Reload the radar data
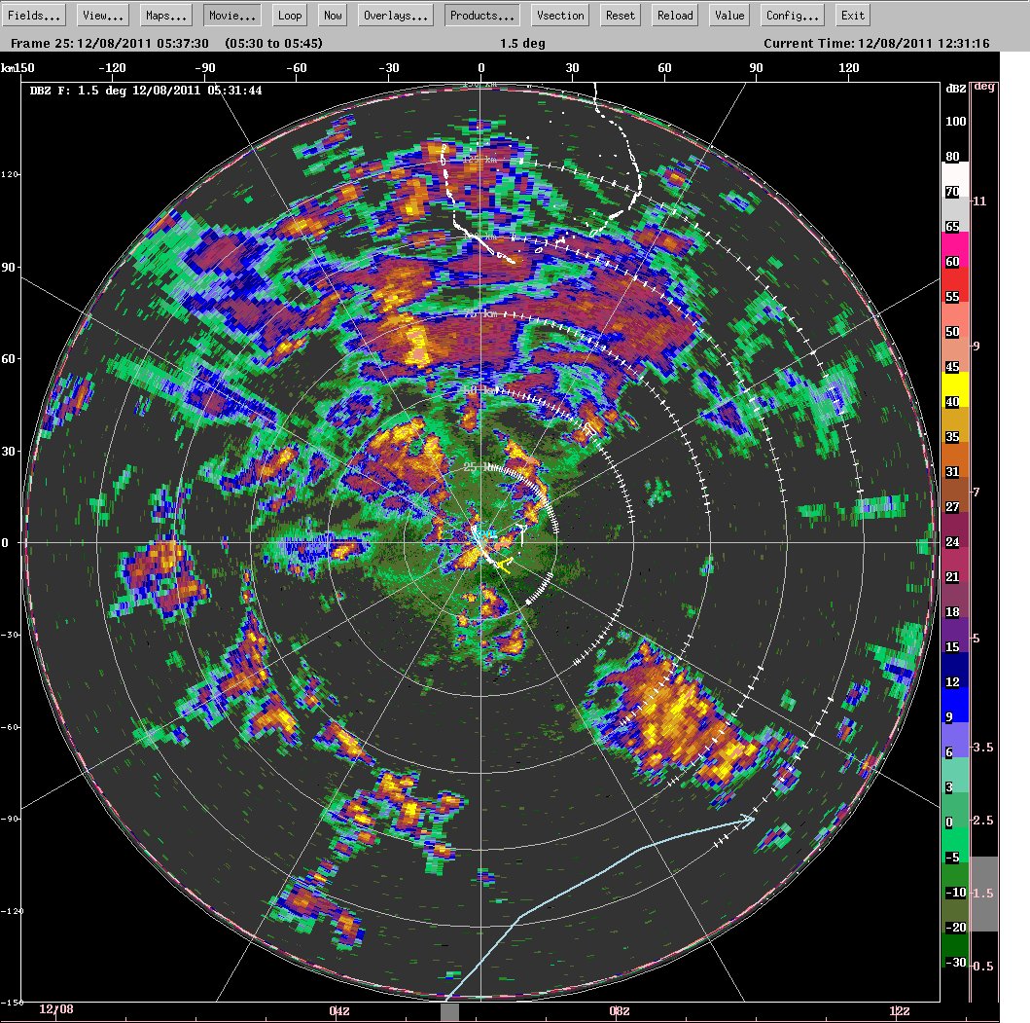 (674, 15)
